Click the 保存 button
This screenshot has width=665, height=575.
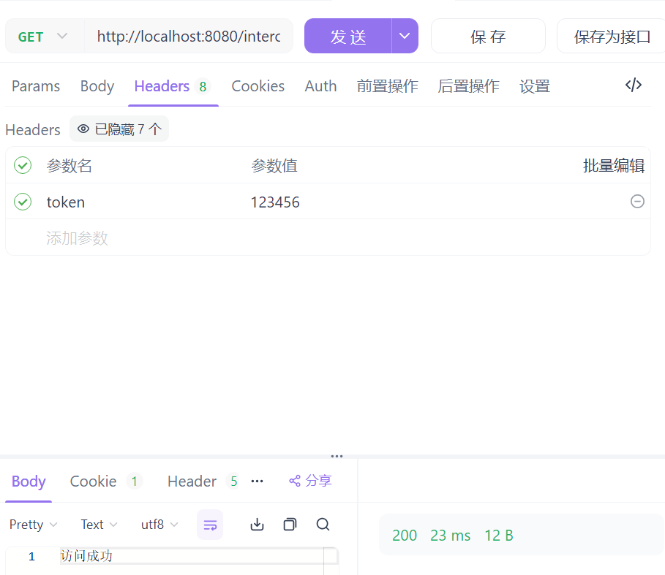488,35
